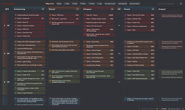Click the icon of Operon - Obsidian Quality Controls
185x110 pixels.
click(x=85, y=19)
